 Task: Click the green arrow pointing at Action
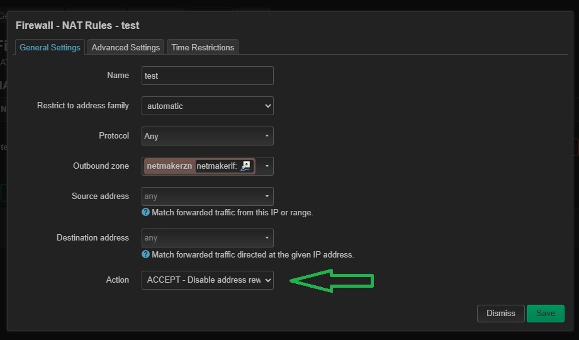[331, 280]
